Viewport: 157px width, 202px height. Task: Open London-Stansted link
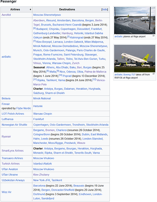point(92,139)
